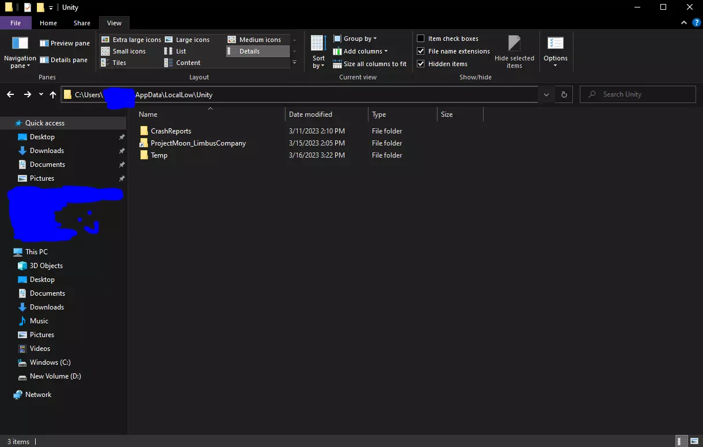Open Customize Quick Access Toolbar dropdown
Image resolution: width=703 pixels, height=447 pixels.
click(x=51, y=7)
